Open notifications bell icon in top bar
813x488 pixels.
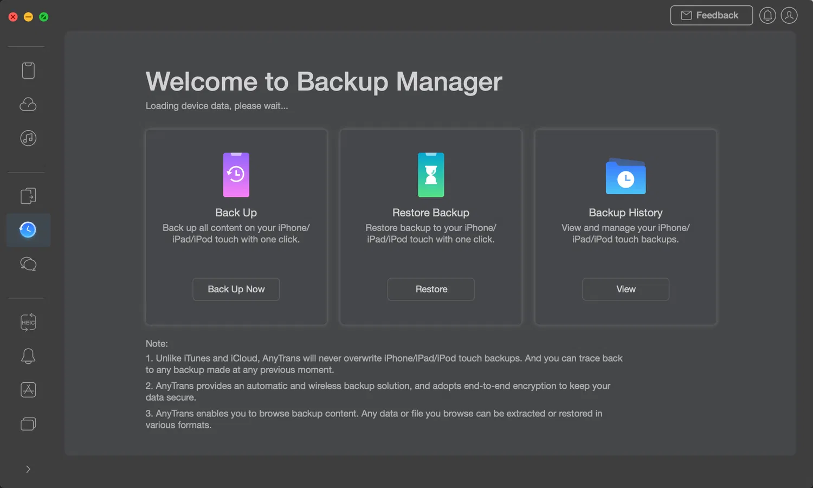767,15
